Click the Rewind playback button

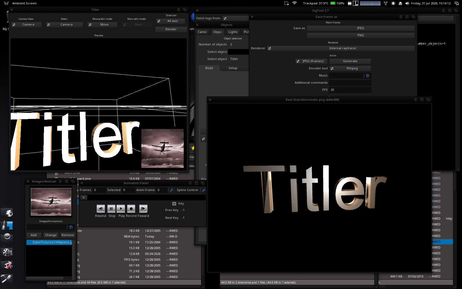click(x=101, y=209)
